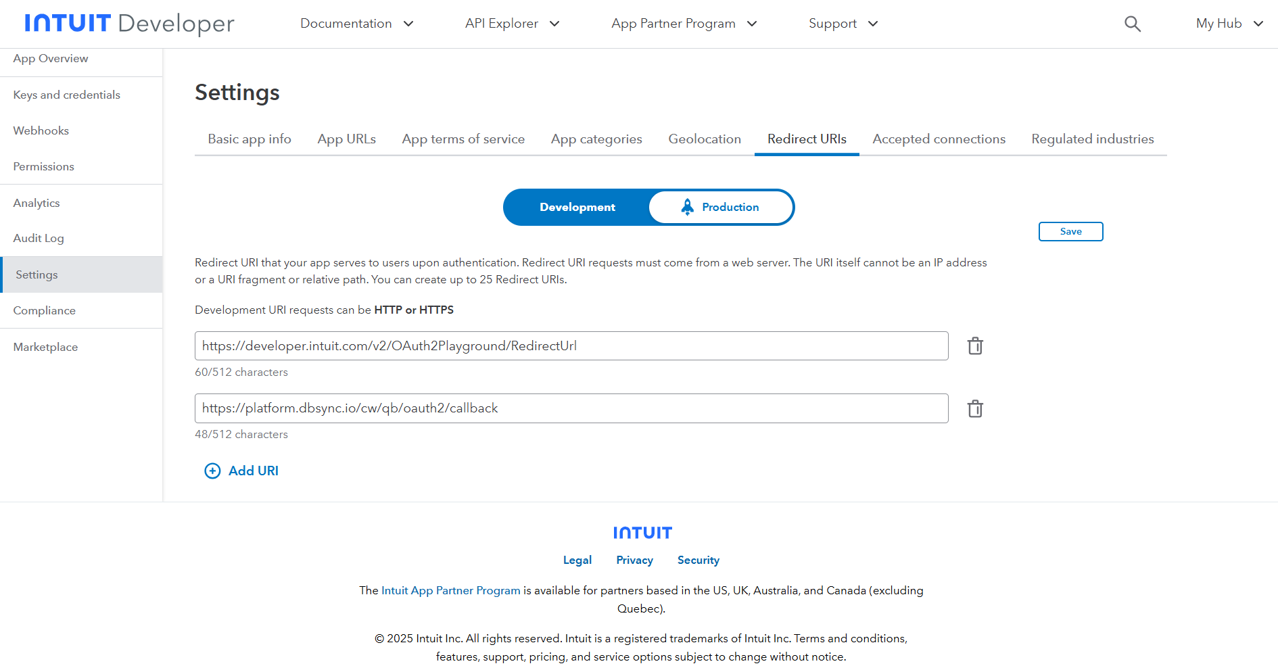1278x670 pixels.
Task: Delete the OAuth2Playground redirect URI
Action: [974, 346]
